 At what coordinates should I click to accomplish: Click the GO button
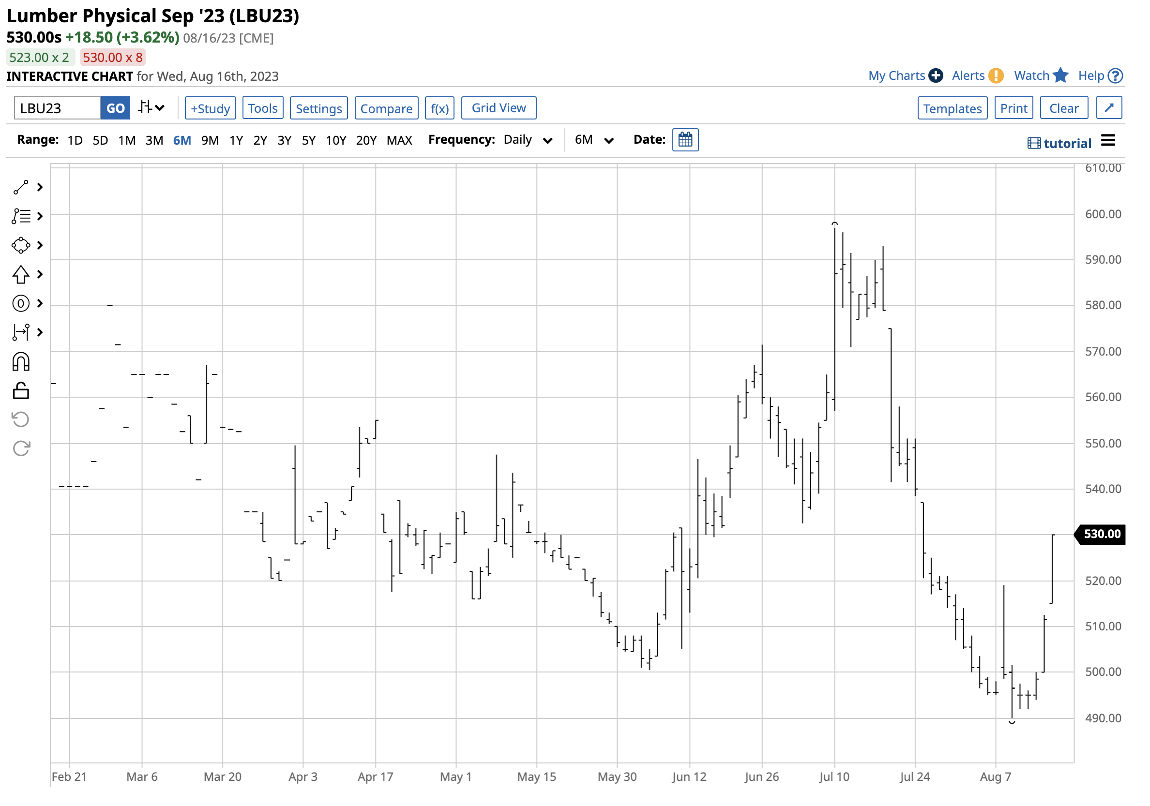pyautogui.click(x=116, y=108)
